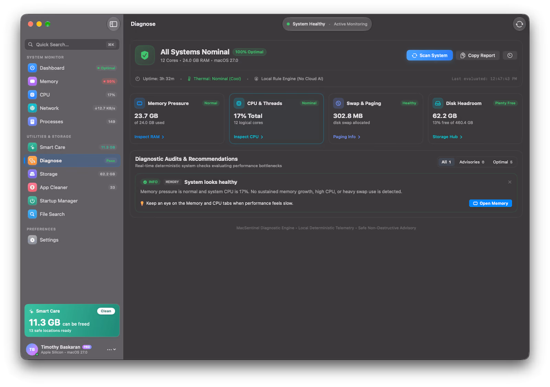Click the Last evaluated timestamp
This screenshot has height=387, width=550.
click(484, 79)
